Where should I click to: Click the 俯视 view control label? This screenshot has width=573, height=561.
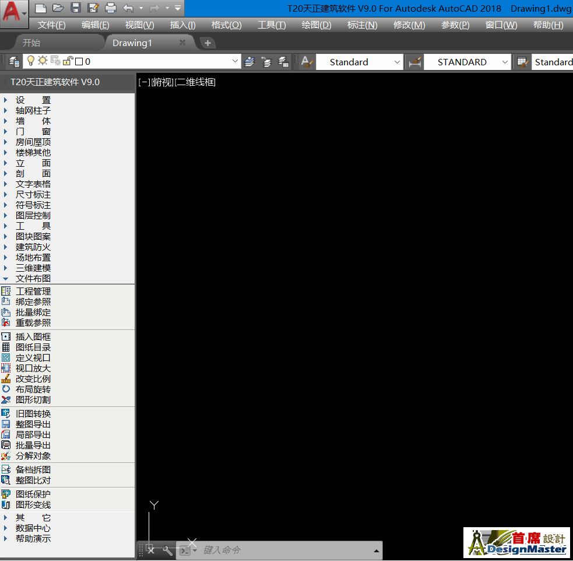pos(162,82)
